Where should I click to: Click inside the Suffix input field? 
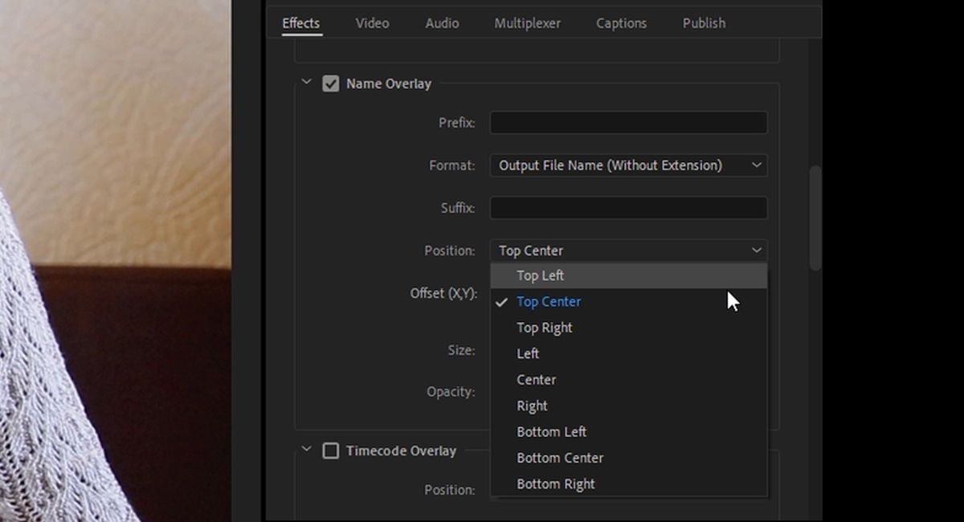pos(628,207)
